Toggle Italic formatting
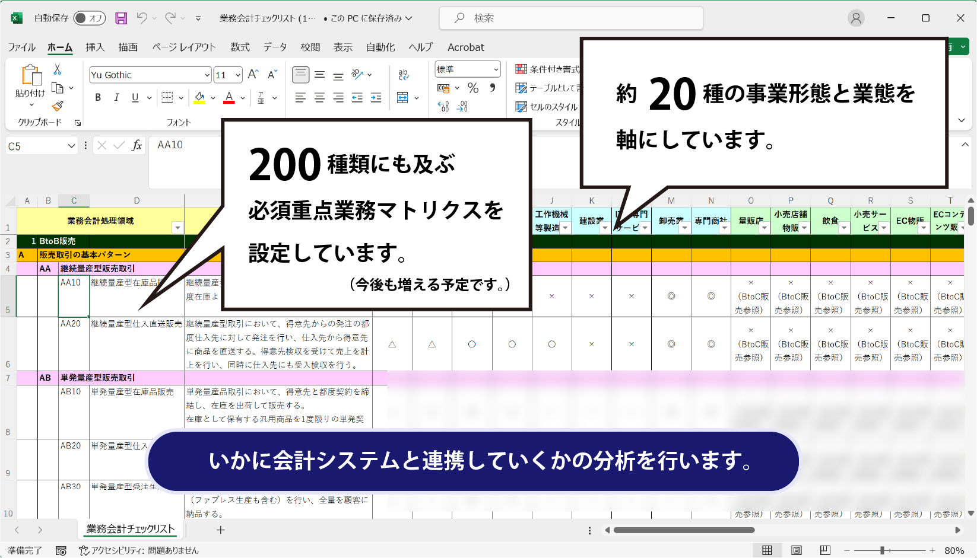The image size is (977, 558). pos(116,97)
